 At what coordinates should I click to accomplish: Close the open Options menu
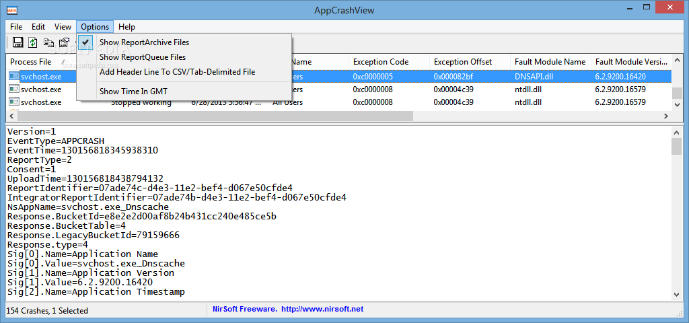point(95,27)
